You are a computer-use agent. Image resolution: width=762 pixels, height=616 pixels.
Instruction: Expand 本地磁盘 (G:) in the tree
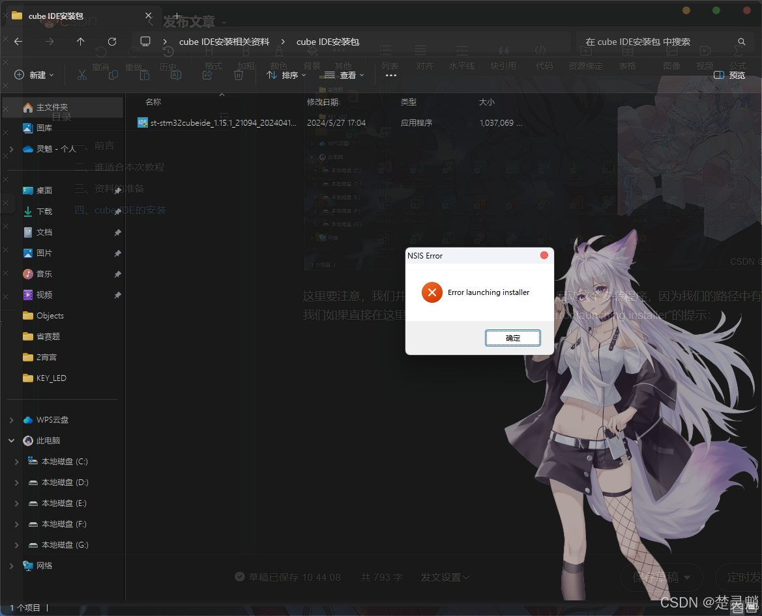coord(17,546)
